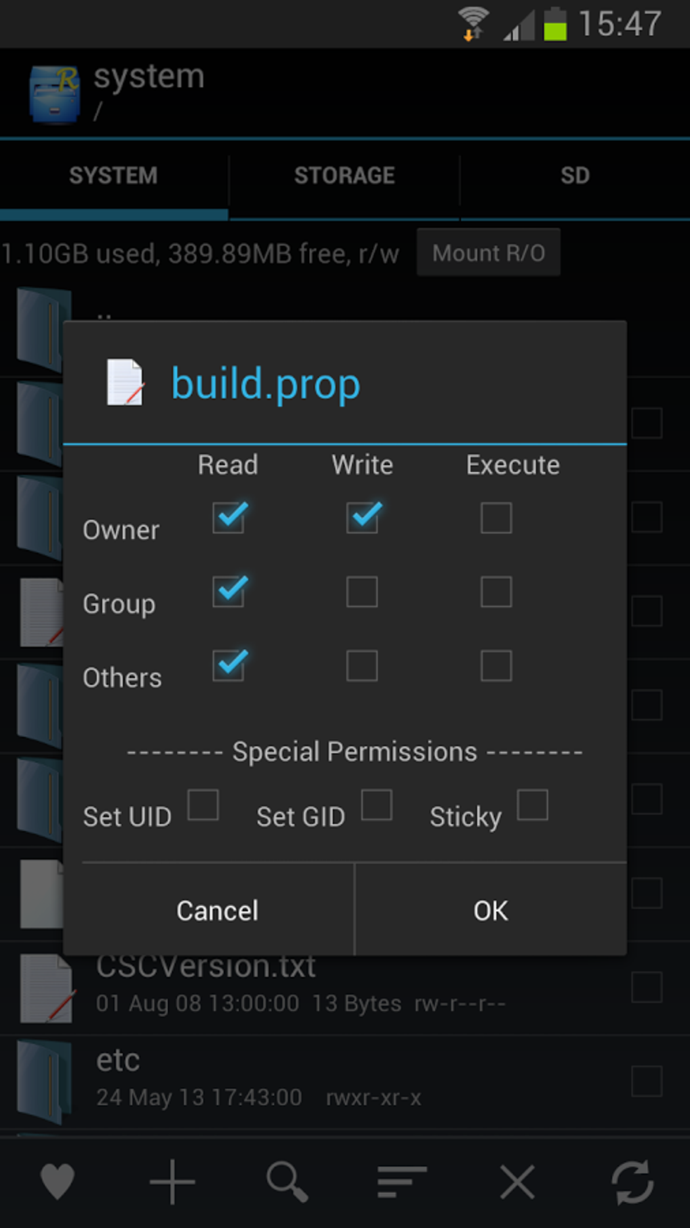This screenshot has width=690, height=1228.
Task: Enable Owner Execute permission
Action: click(x=496, y=518)
